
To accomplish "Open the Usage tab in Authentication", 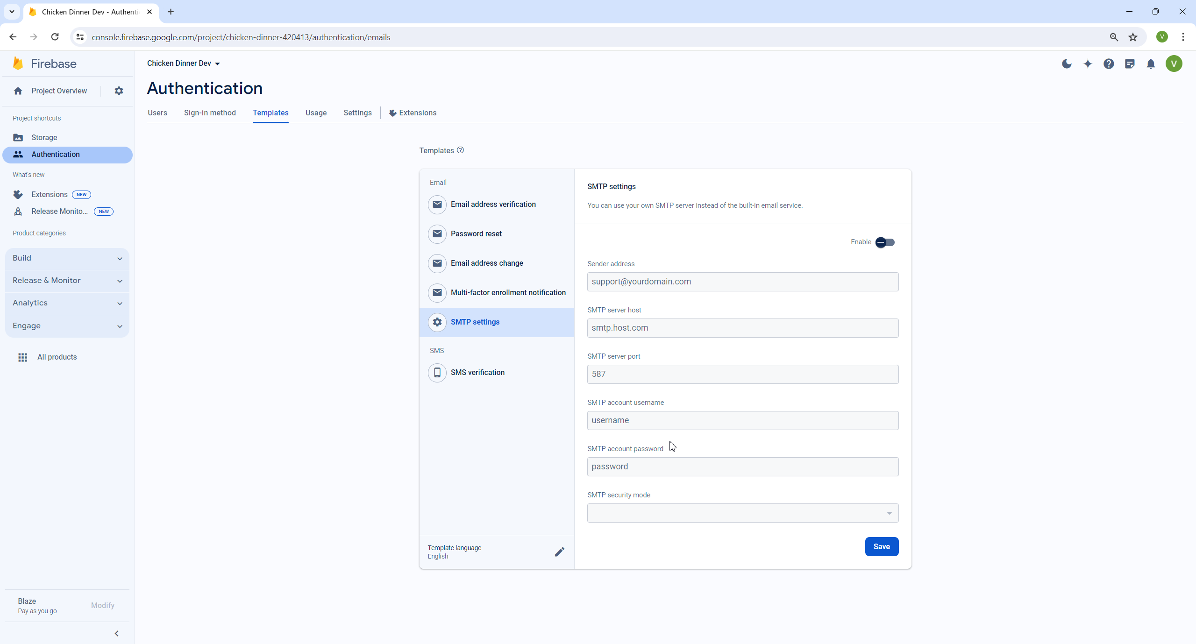I will tap(315, 113).
